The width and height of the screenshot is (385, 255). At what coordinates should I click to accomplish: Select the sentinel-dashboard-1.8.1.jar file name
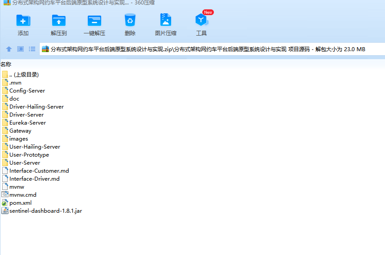[x=45, y=210]
